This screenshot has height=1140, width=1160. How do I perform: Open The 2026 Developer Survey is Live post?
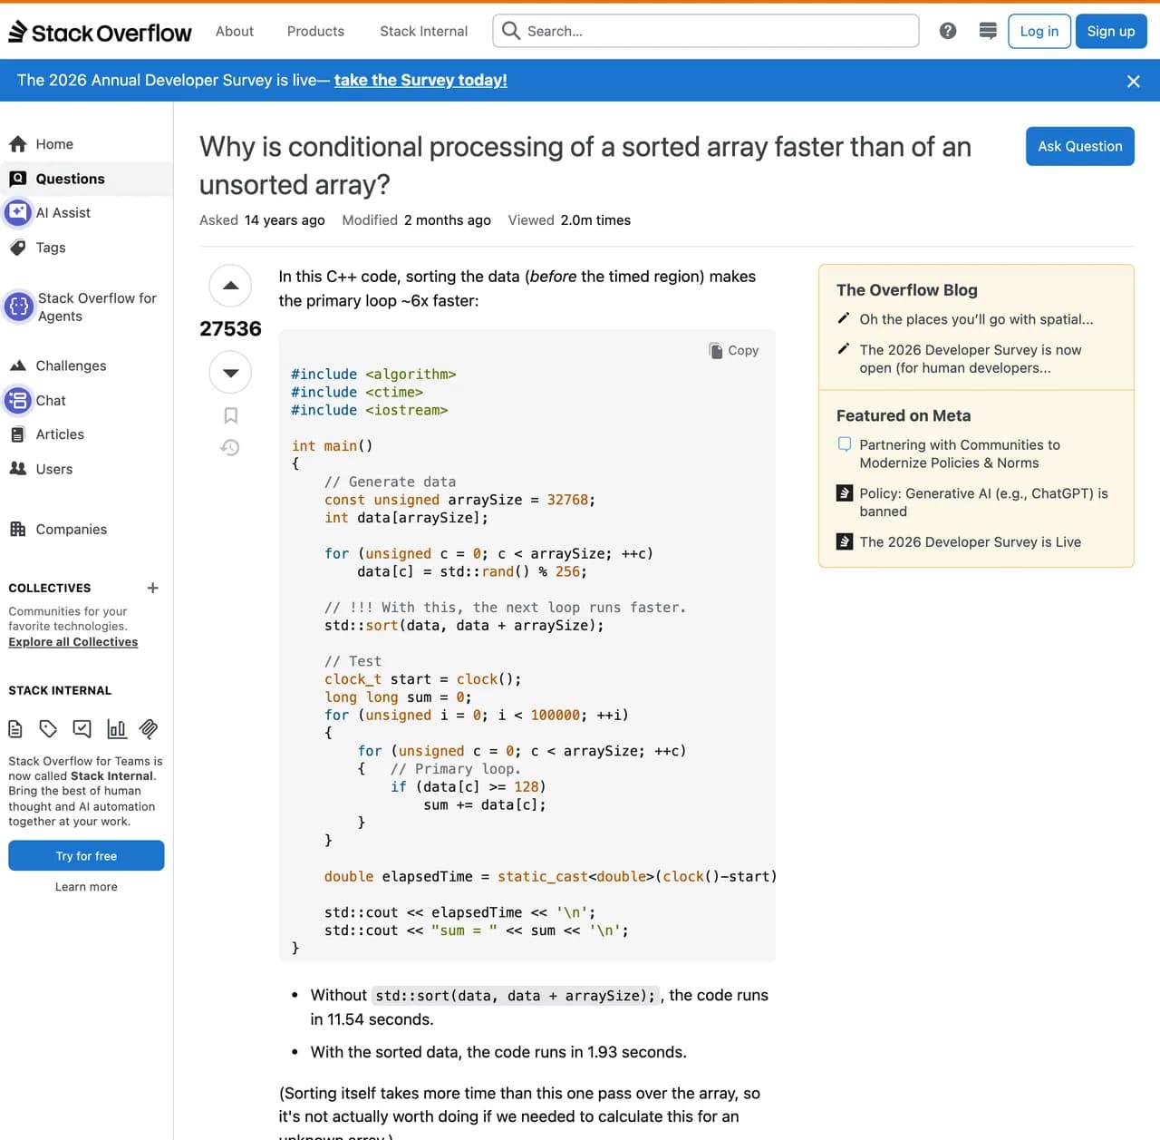[970, 541]
